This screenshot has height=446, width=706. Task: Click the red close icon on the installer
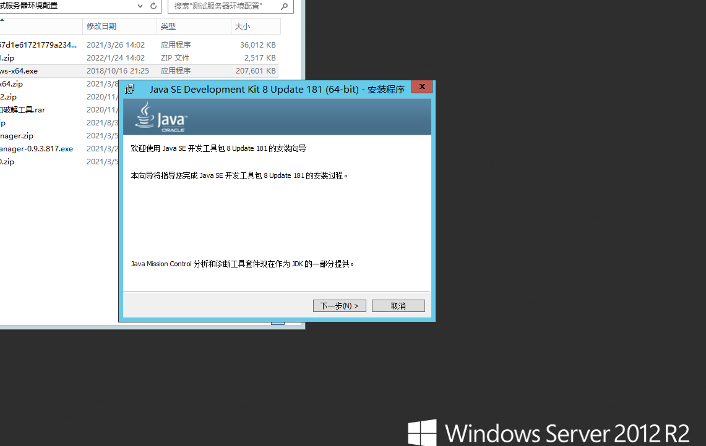point(421,86)
